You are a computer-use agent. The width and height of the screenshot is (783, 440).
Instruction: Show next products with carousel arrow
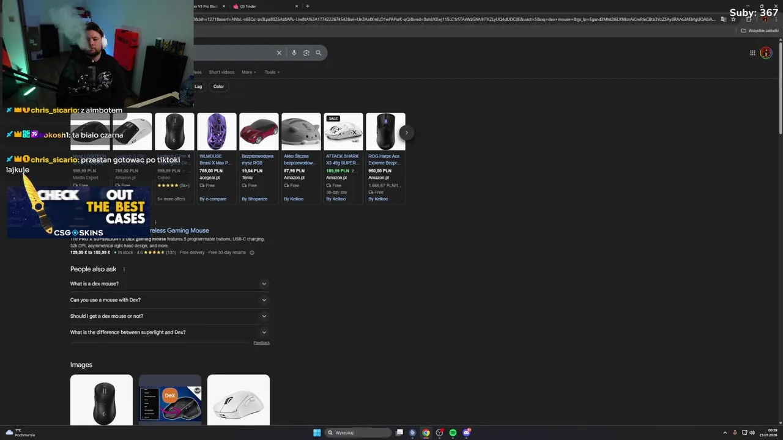[407, 132]
